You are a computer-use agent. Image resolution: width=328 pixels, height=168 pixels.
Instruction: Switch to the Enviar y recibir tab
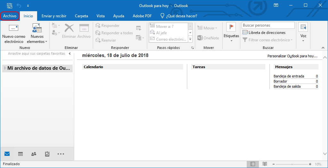pyautogui.click(x=54, y=16)
